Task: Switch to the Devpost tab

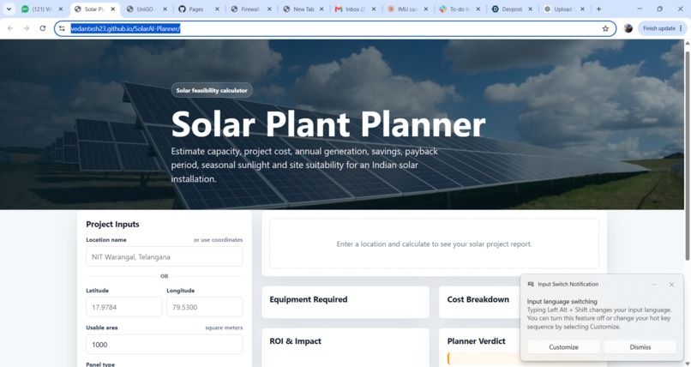Action: pos(510,9)
